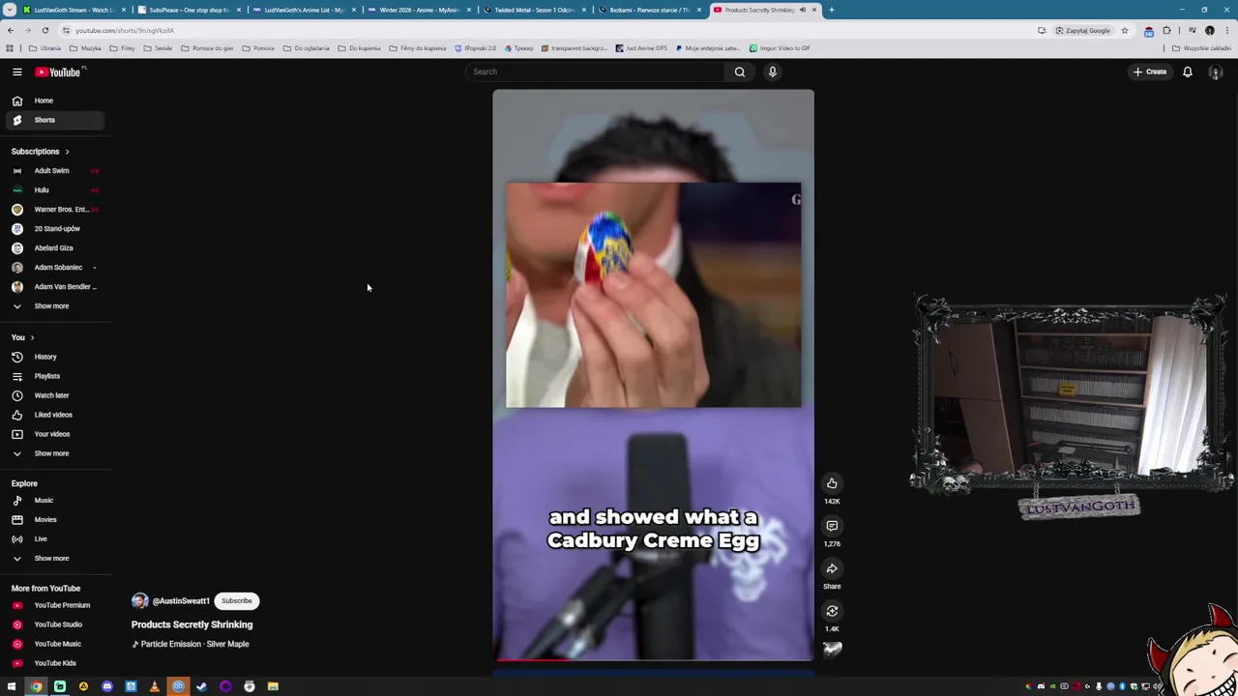Open YouTube Music
Image resolution: width=1238 pixels, height=696 pixels.
pyautogui.click(x=54, y=644)
